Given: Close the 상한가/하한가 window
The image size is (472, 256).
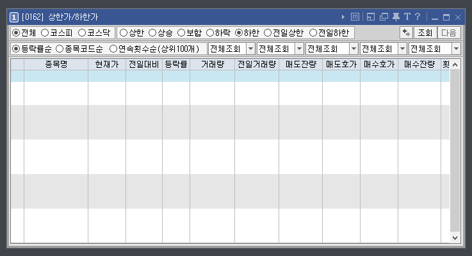Looking at the screenshot, I should pos(458,17).
